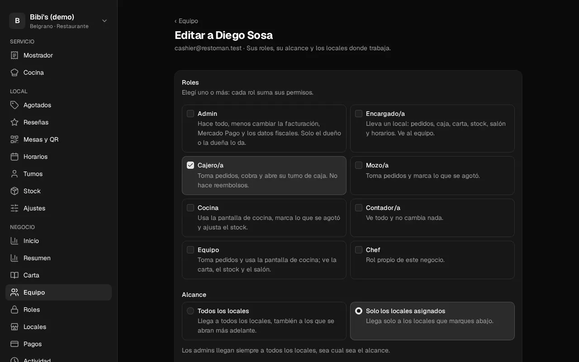
Task: Click the Inicio bar chart icon
Action: (14, 241)
